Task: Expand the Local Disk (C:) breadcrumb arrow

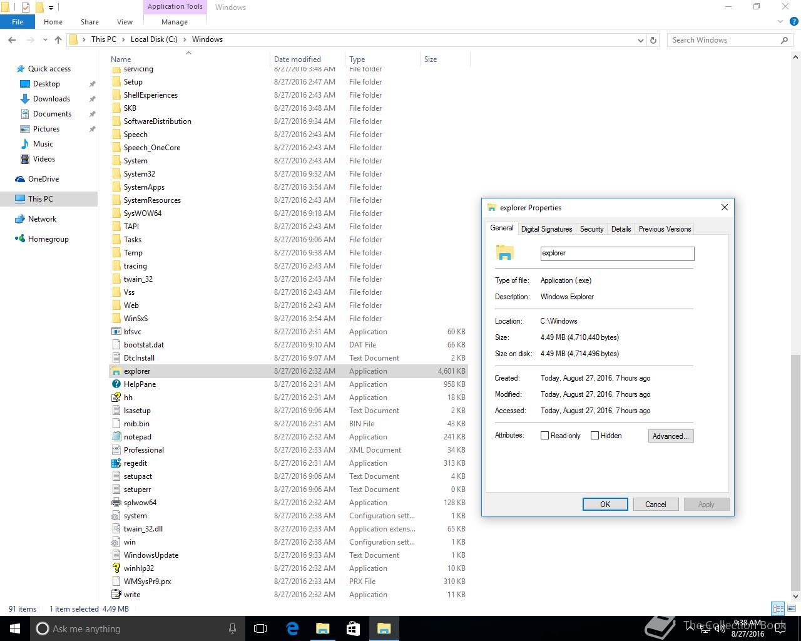Action: pyautogui.click(x=185, y=39)
